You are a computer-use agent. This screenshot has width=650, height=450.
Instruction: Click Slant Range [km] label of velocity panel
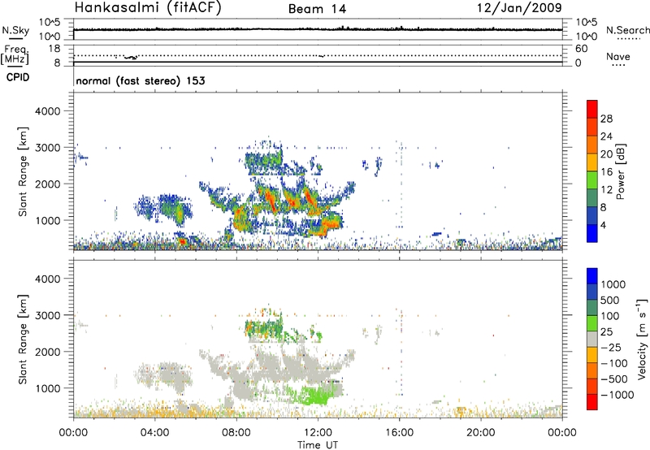(x=23, y=340)
